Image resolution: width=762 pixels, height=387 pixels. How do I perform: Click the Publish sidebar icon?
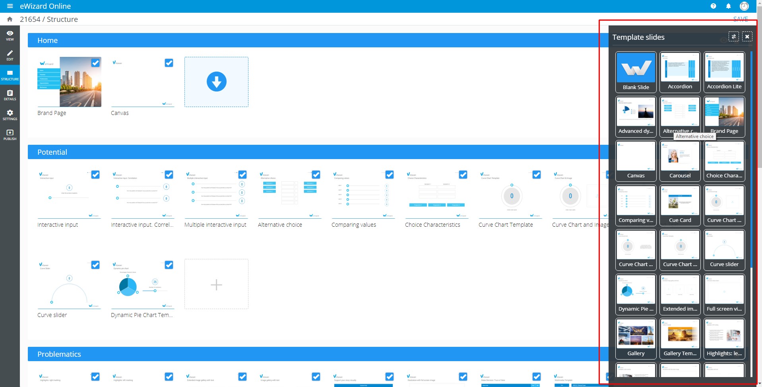click(x=10, y=135)
